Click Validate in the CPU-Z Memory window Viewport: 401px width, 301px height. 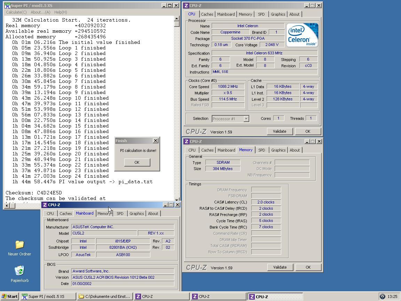[x=280, y=267]
